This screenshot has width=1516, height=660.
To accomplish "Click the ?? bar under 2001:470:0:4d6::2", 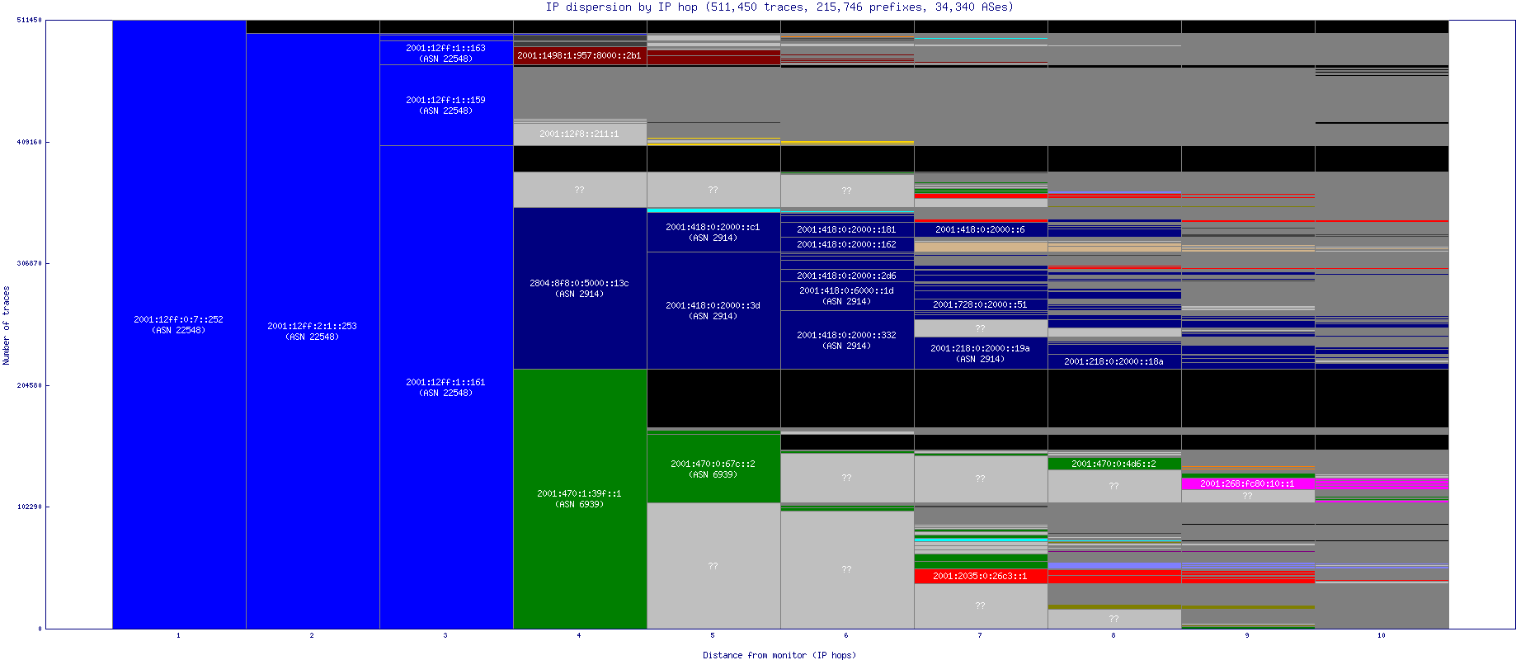I will 1114,486.
